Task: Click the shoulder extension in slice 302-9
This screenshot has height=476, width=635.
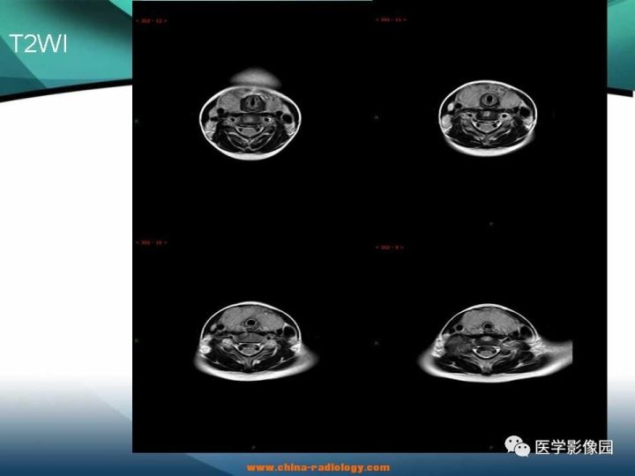Action: [x=557, y=350]
